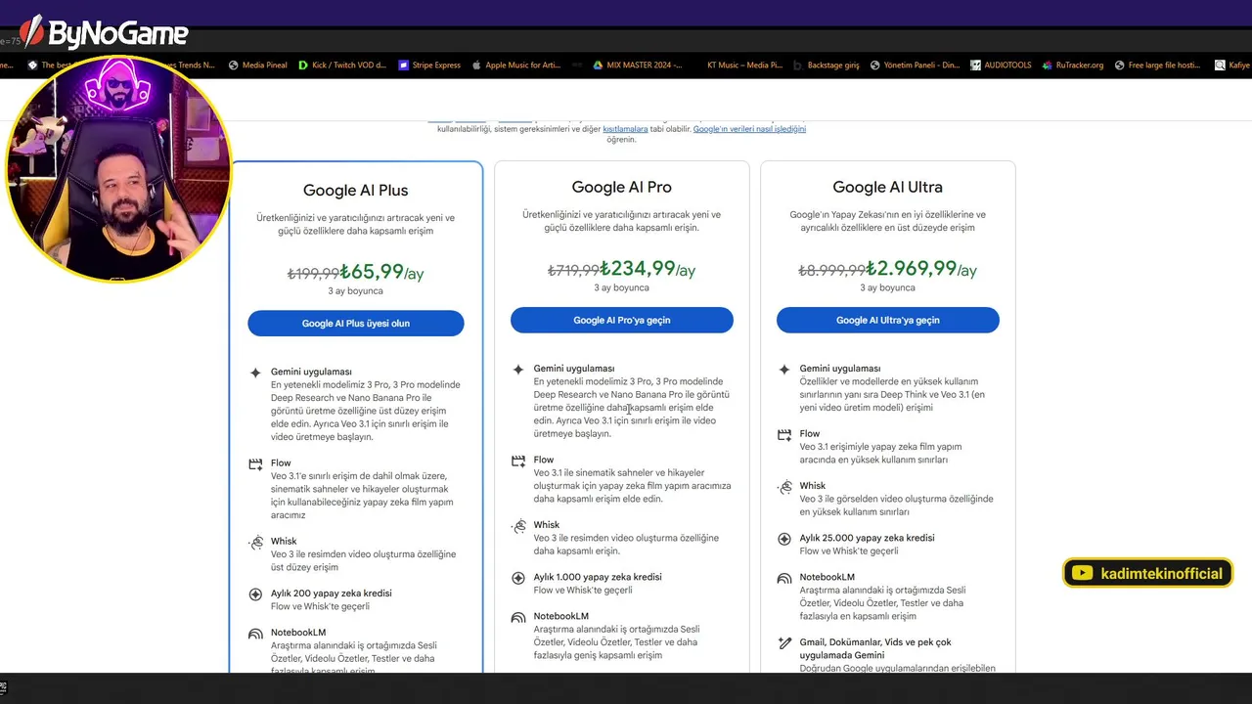The height and width of the screenshot is (704, 1252).
Task: Open the MIX MASTER 2024 bookmark
Action: tap(638, 66)
